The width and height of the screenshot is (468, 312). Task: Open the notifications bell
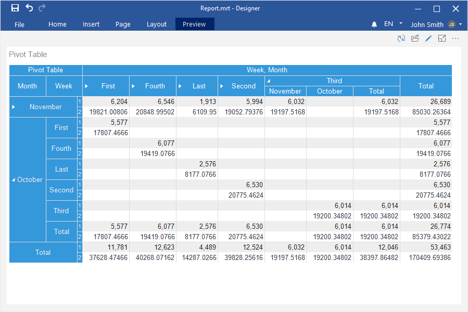click(x=374, y=24)
